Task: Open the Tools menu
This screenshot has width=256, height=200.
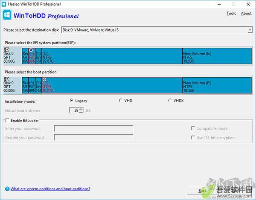Action: [231, 13]
